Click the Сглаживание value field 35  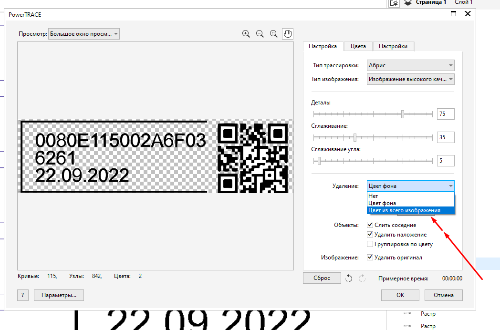pyautogui.click(x=446, y=137)
